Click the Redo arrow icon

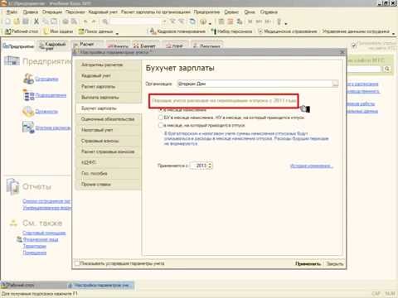coord(94,22)
